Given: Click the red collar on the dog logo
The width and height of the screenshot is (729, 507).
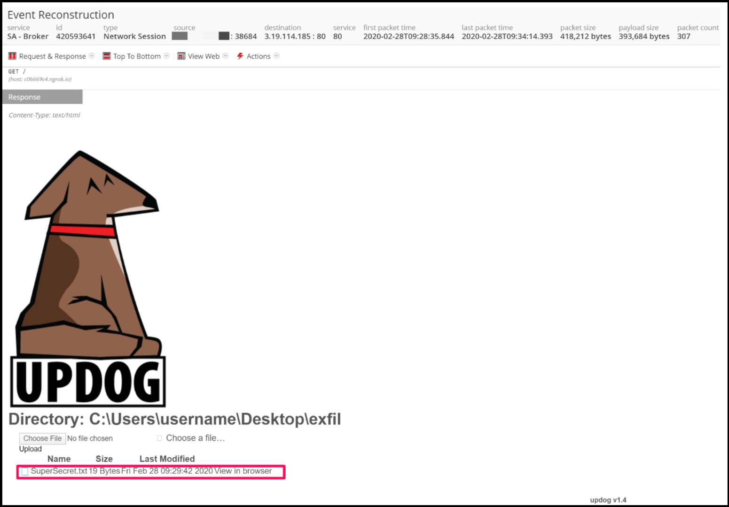Looking at the screenshot, I should tap(83, 230).
